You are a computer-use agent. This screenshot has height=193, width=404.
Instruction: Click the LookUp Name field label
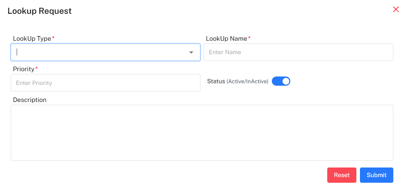coord(226,39)
